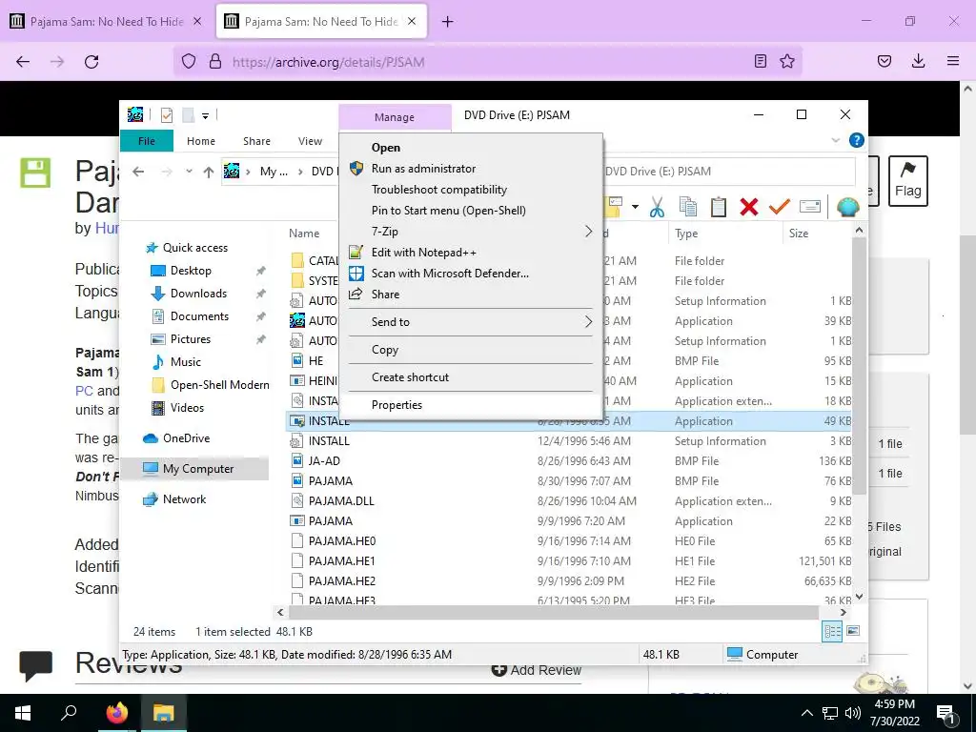976x732 pixels.
Task: Click the folder options toolbar icon
Action: tap(614, 207)
